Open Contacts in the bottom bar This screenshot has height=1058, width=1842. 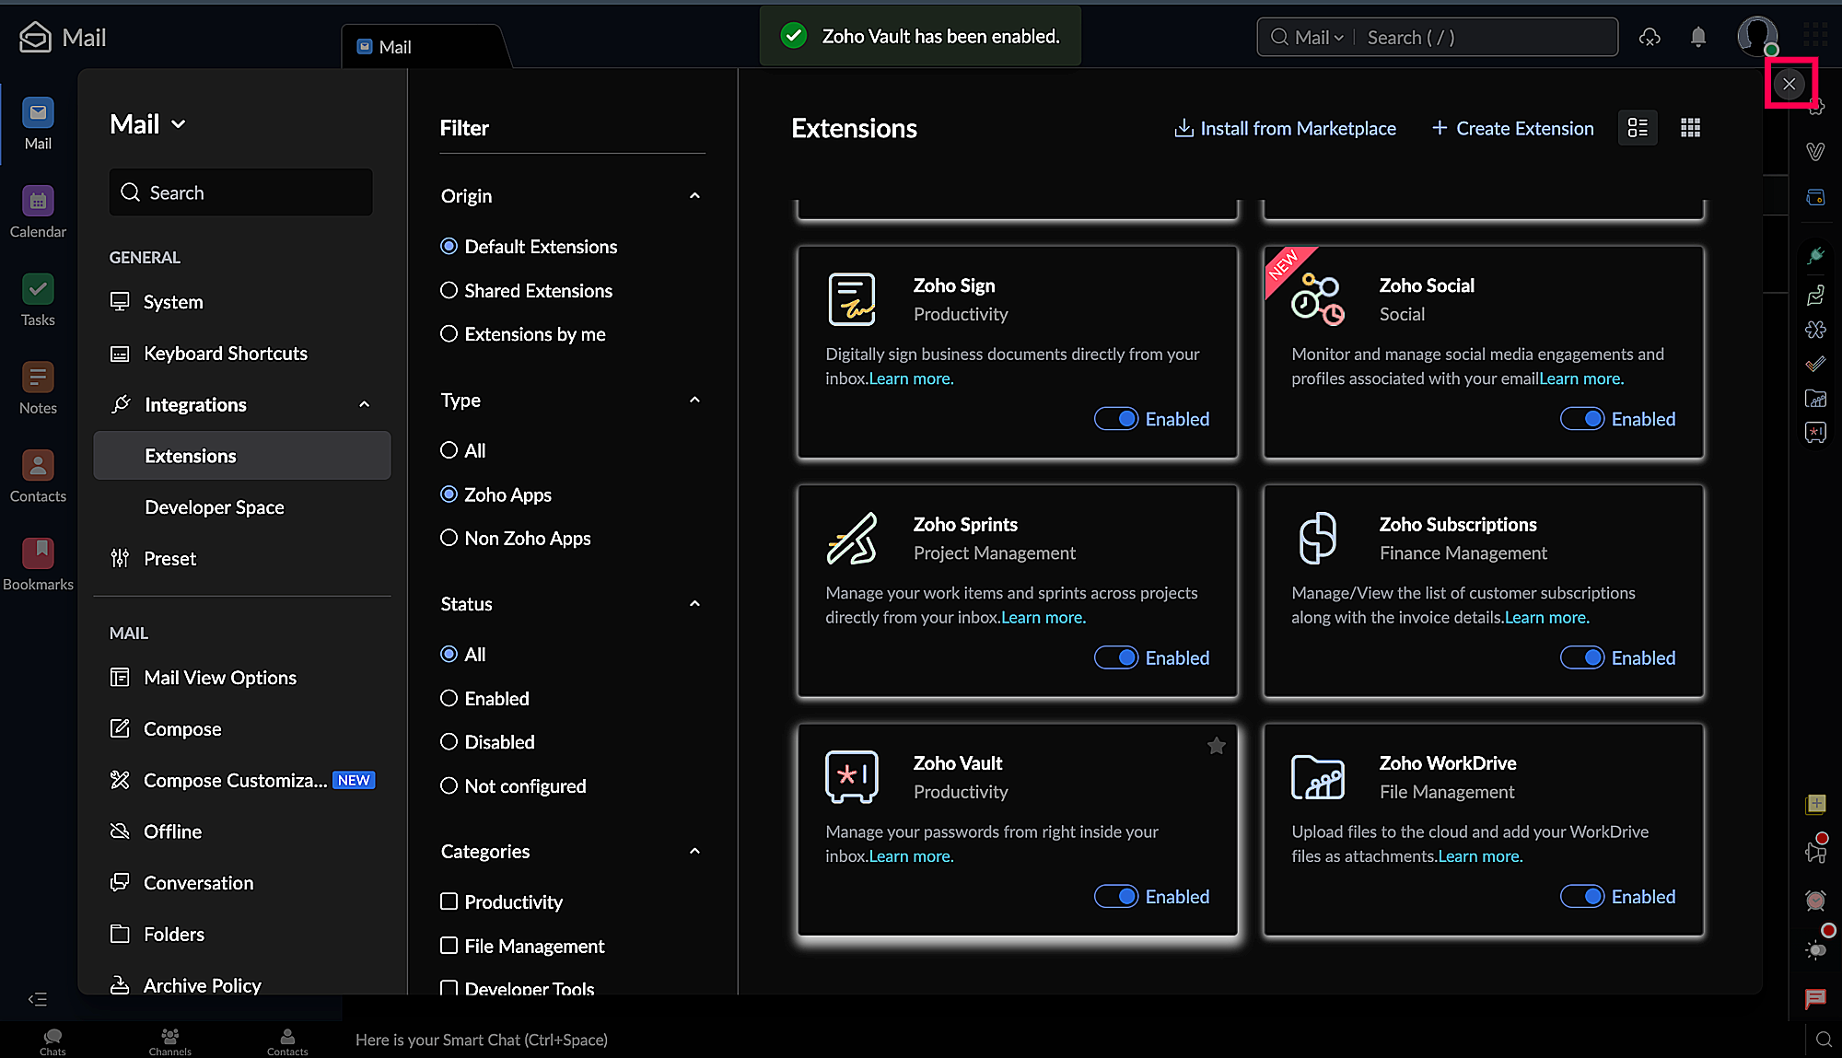[x=287, y=1041]
